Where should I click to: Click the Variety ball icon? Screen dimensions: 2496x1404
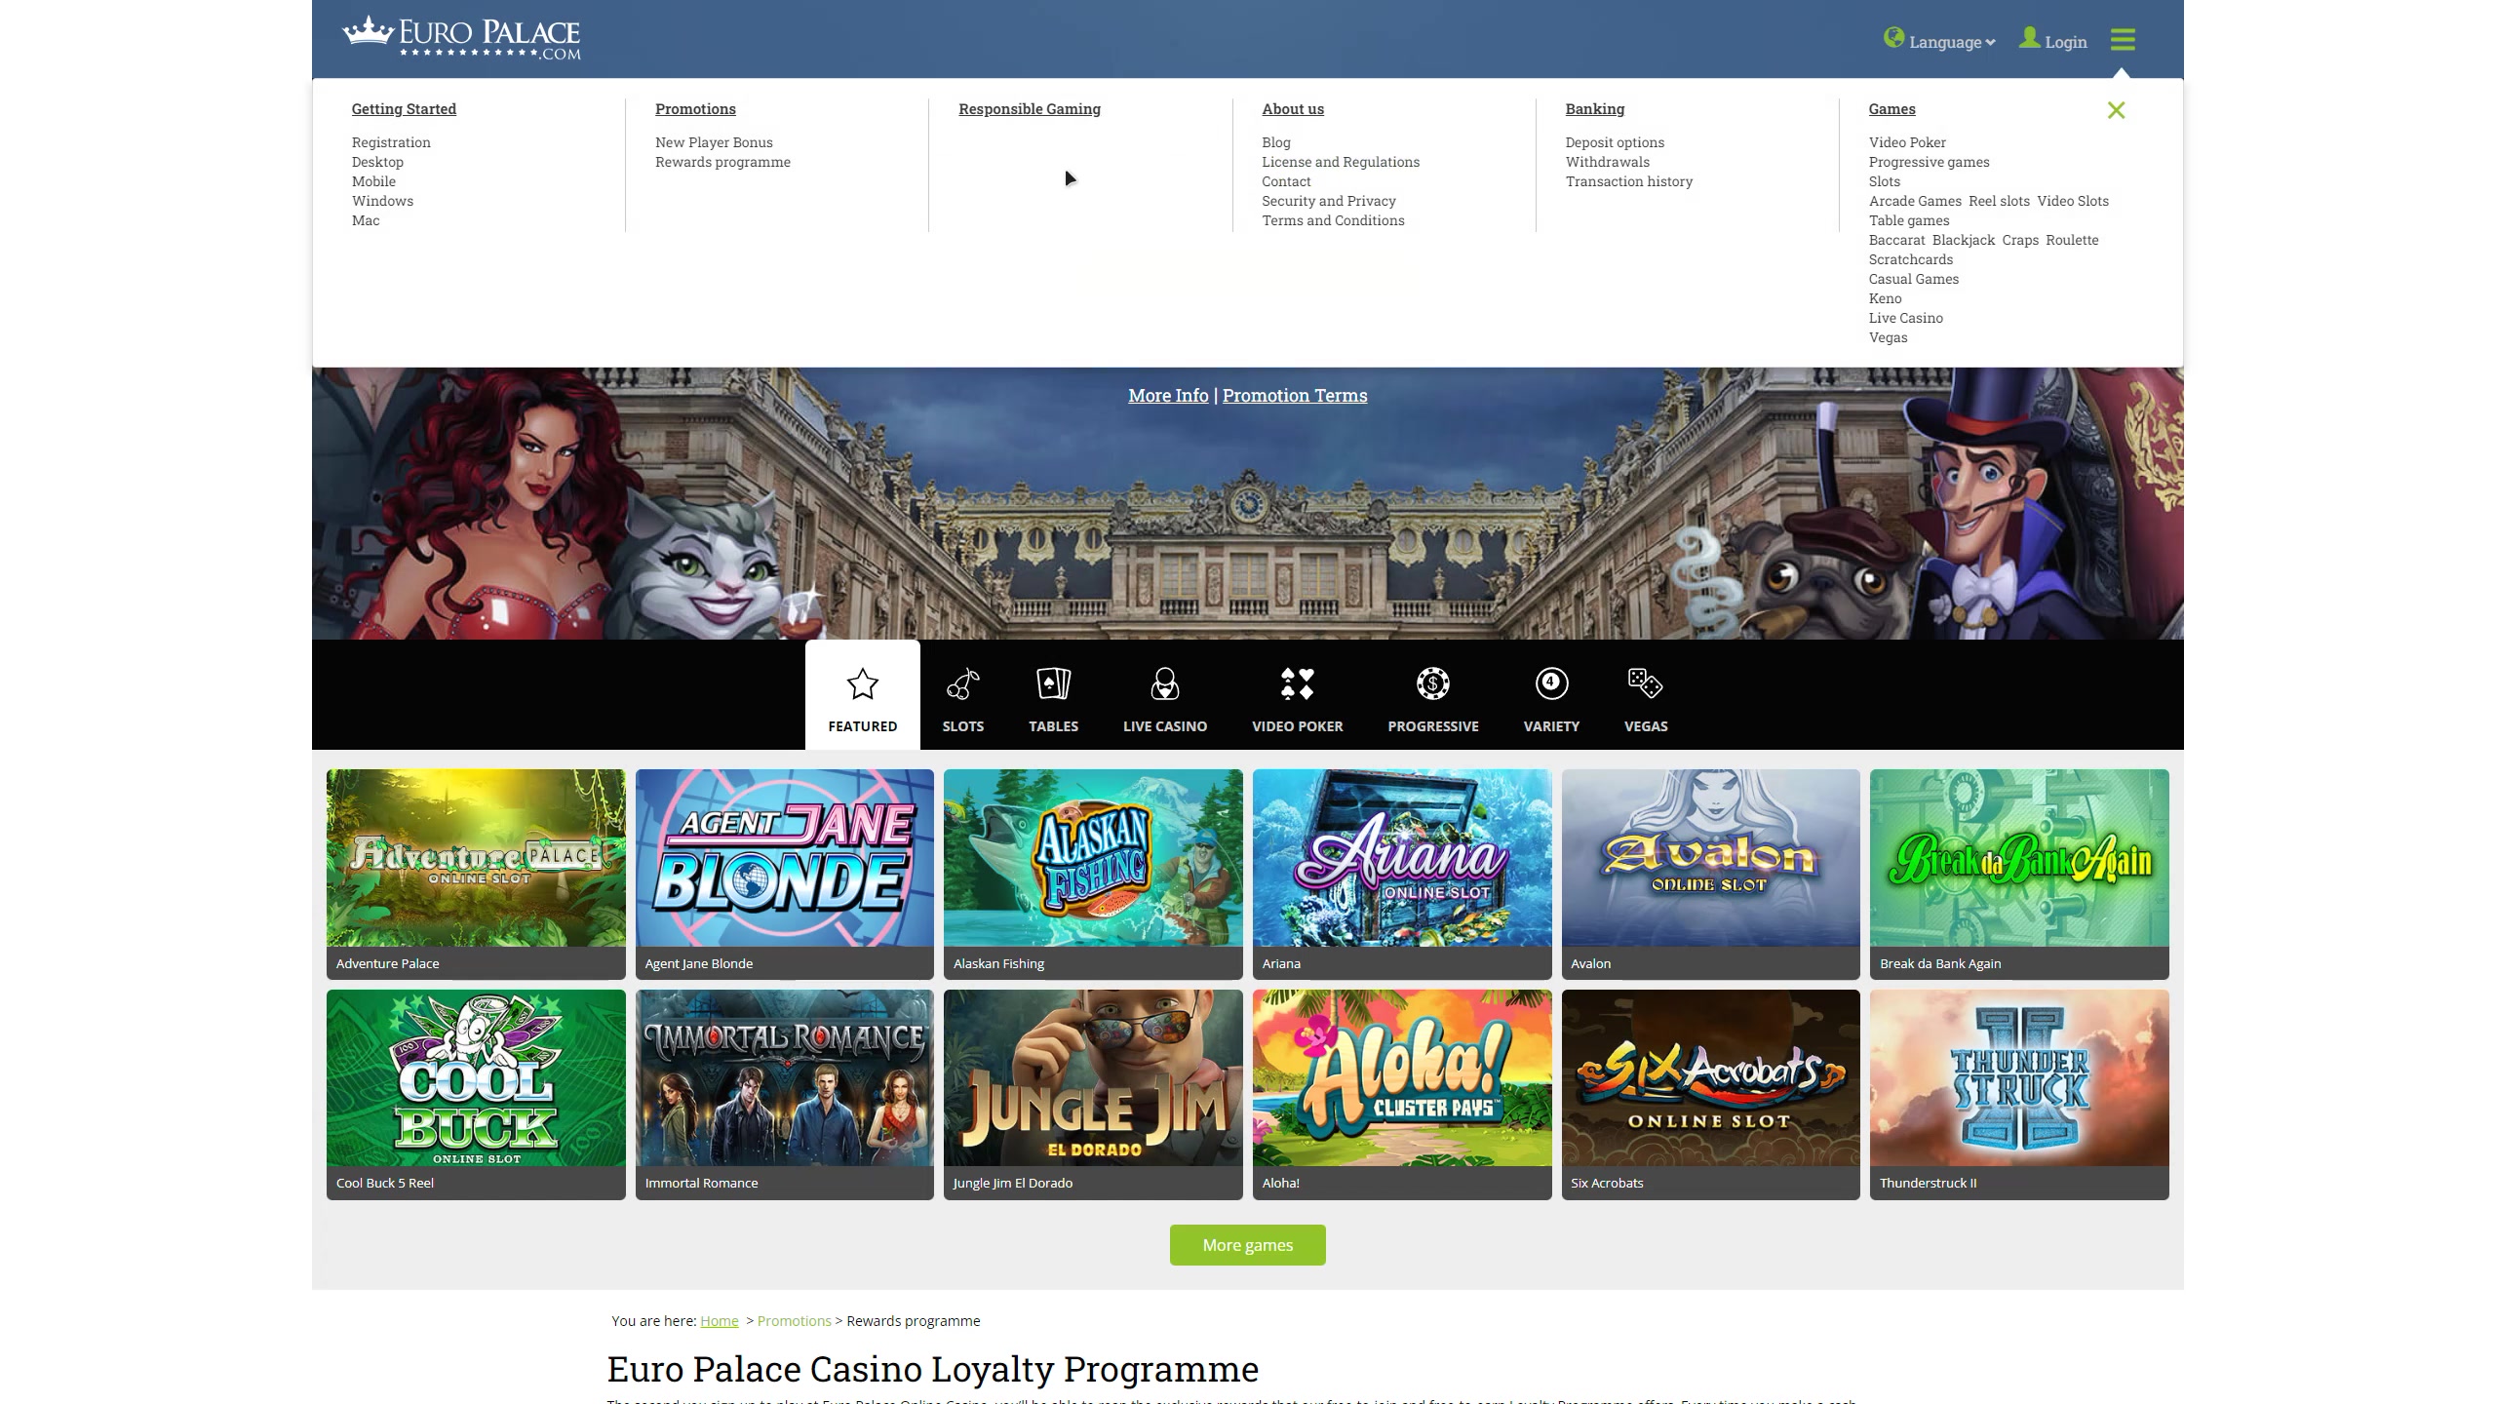point(1551,684)
